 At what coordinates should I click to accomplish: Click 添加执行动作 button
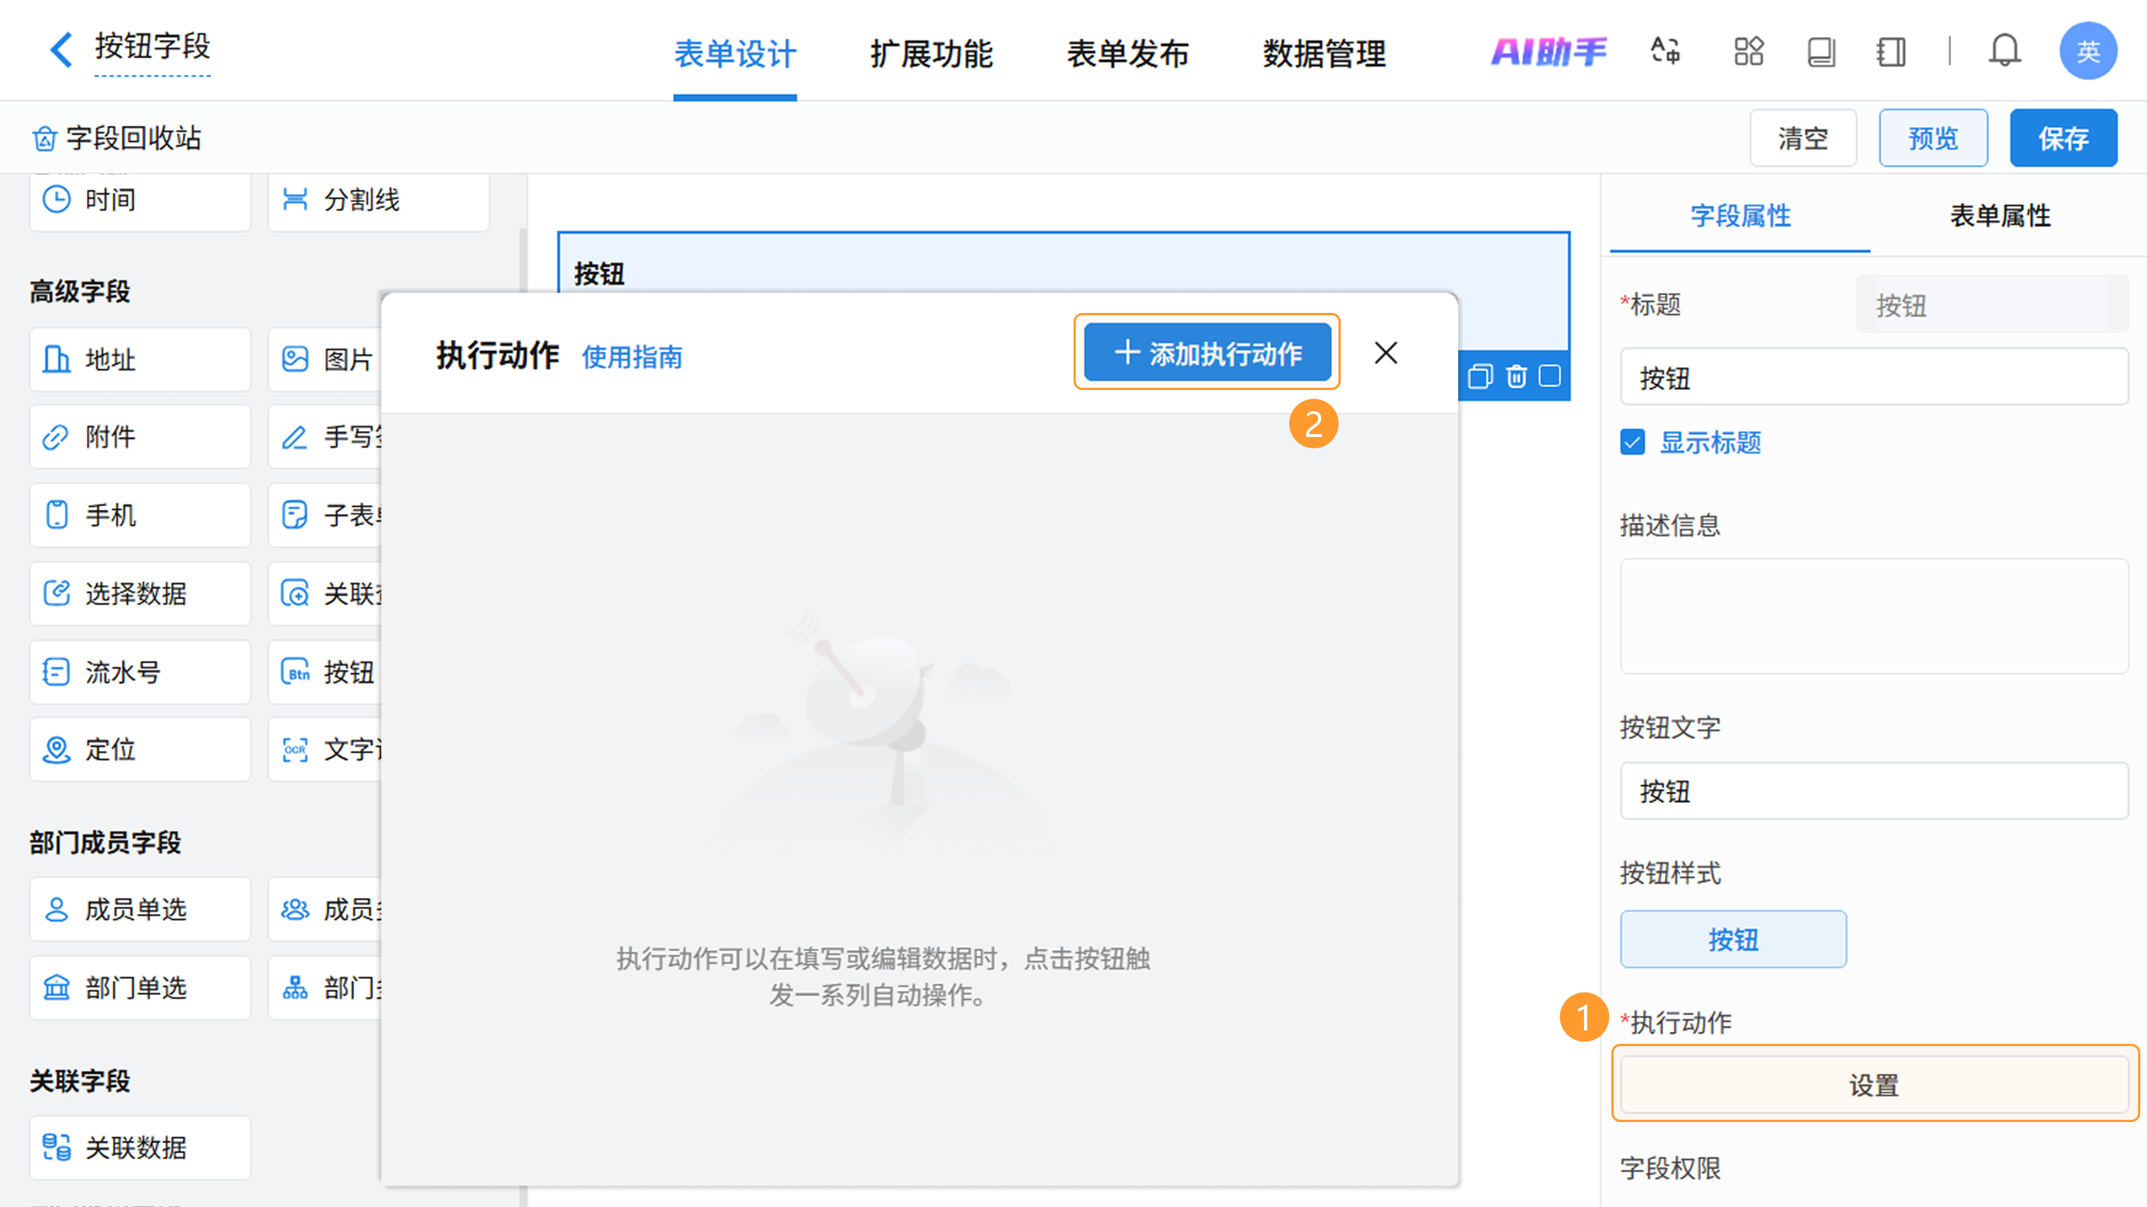point(1207,353)
